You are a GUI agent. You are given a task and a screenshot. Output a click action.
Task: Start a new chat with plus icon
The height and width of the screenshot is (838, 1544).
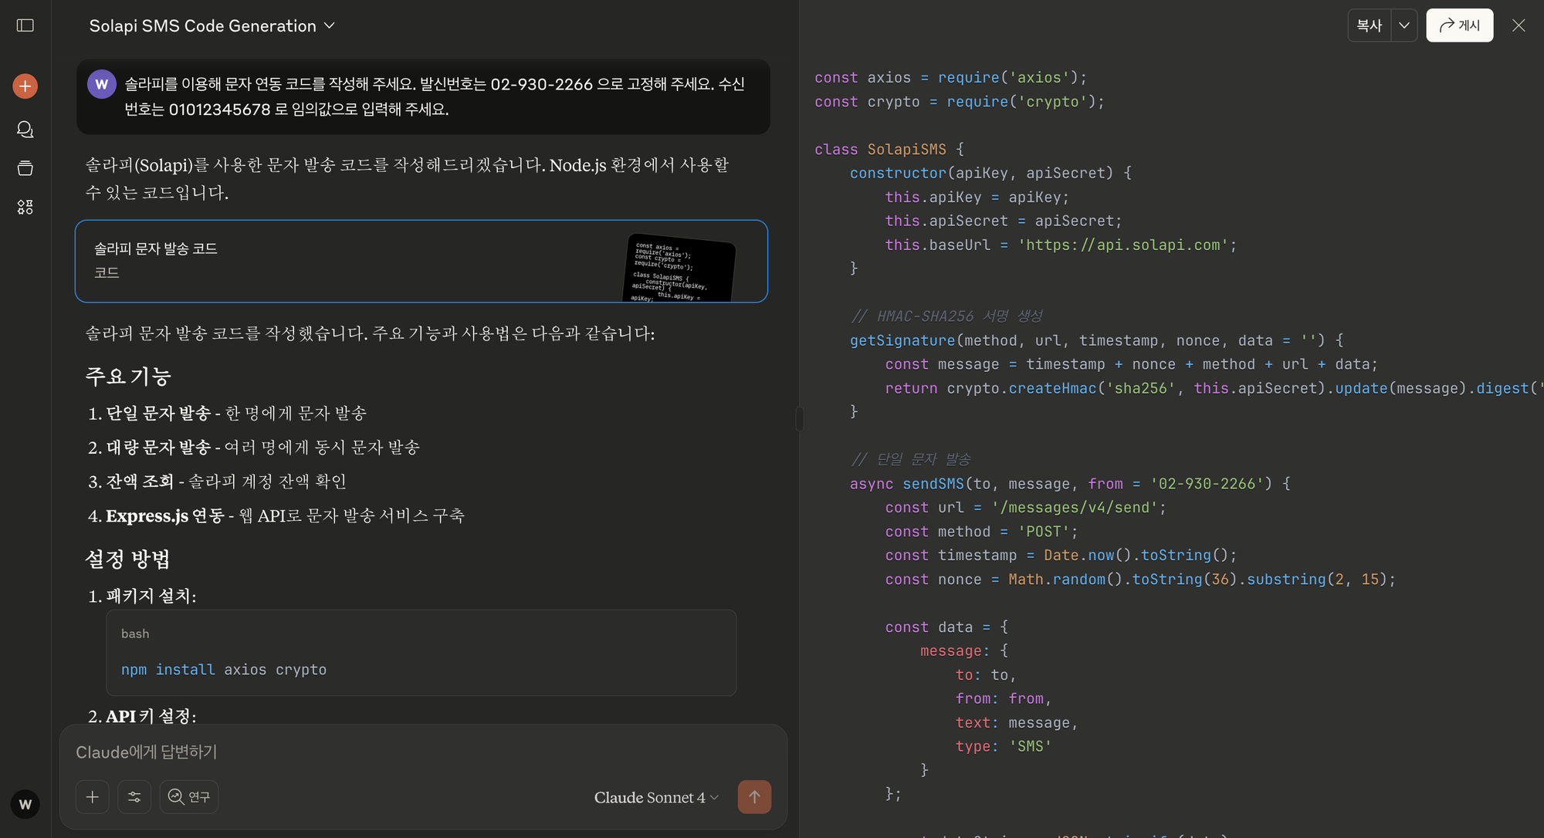pos(25,86)
